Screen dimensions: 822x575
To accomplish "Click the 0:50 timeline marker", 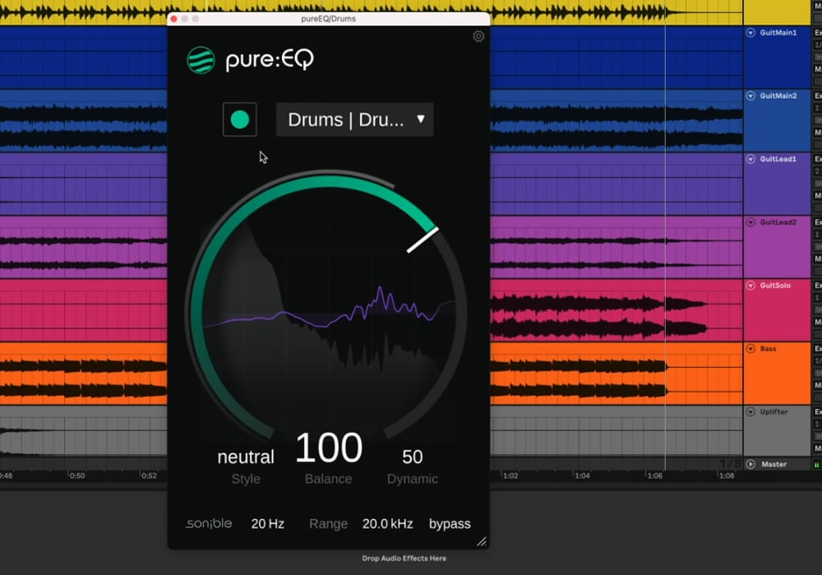I will pyautogui.click(x=77, y=476).
